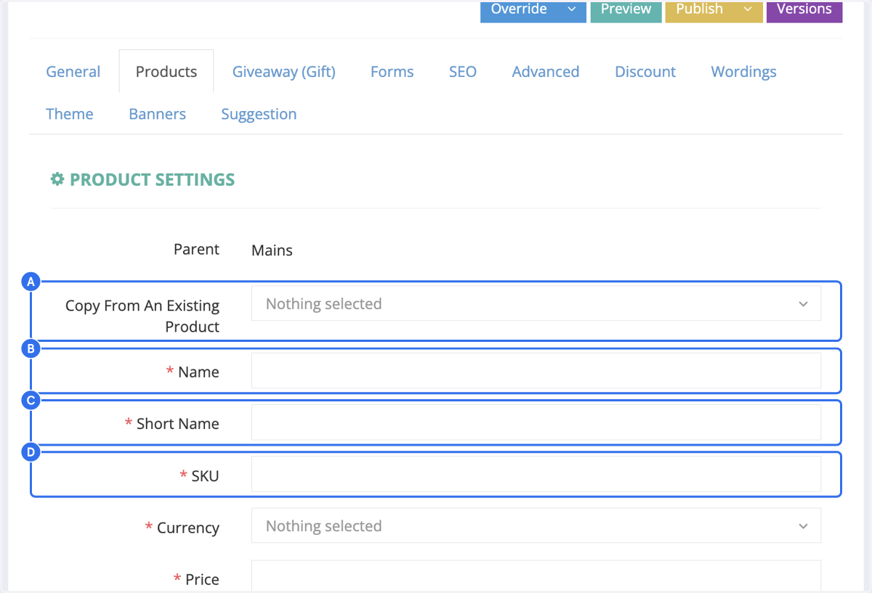Open the Override button dropdown arrow

[572, 10]
